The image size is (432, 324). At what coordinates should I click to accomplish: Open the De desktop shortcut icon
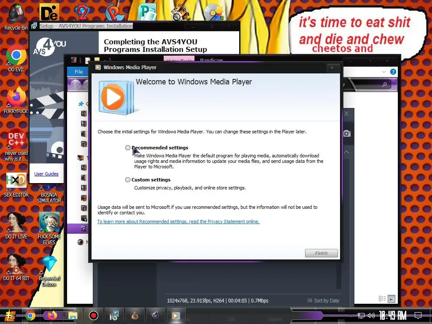49,12
